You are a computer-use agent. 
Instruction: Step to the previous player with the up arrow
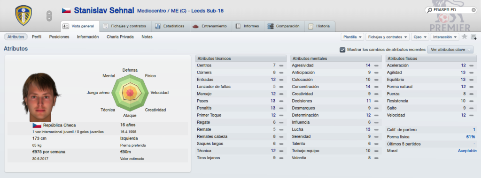coord(49,13)
